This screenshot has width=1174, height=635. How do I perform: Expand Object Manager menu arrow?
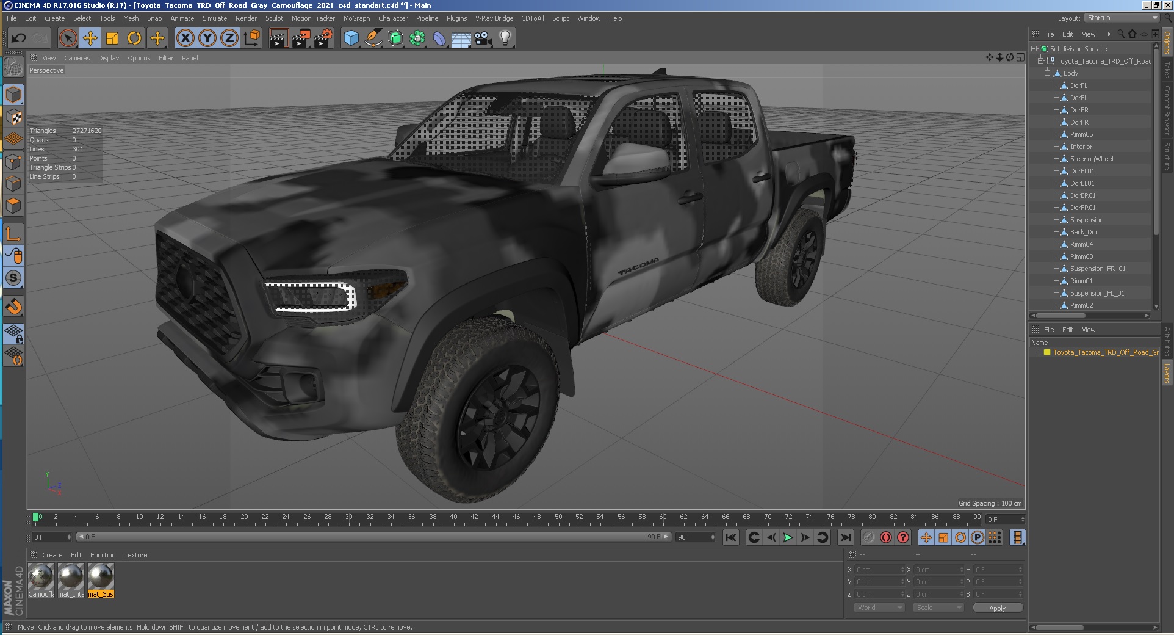[x=1109, y=34]
